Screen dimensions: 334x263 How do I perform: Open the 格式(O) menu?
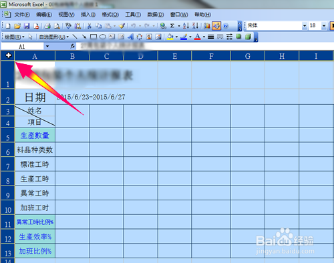click(x=110, y=15)
